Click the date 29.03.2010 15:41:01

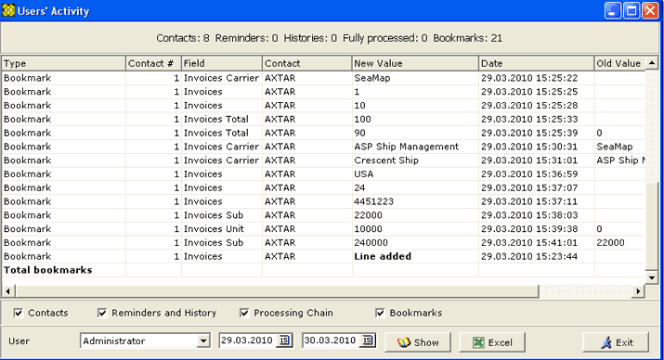pyautogui.click(x=537, y=242)
